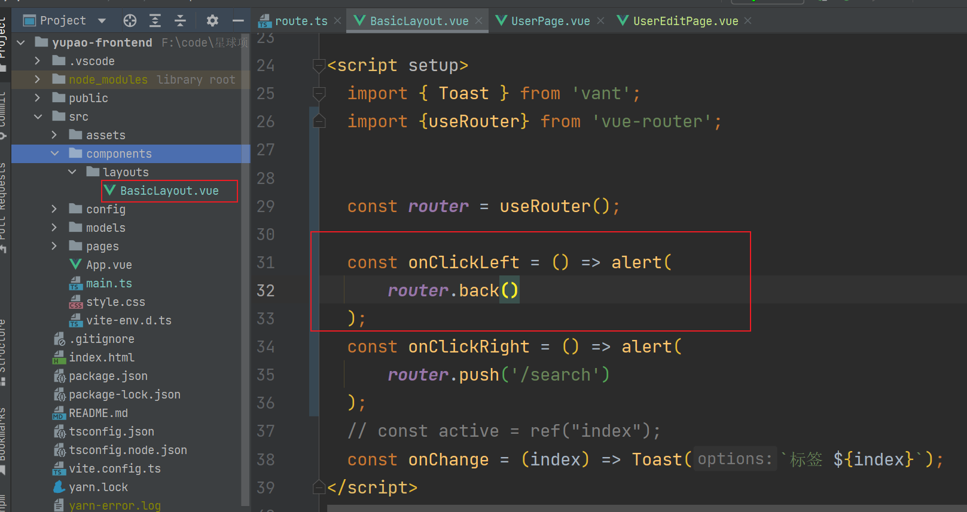Open Project panel settings gear

click(212, 21)
